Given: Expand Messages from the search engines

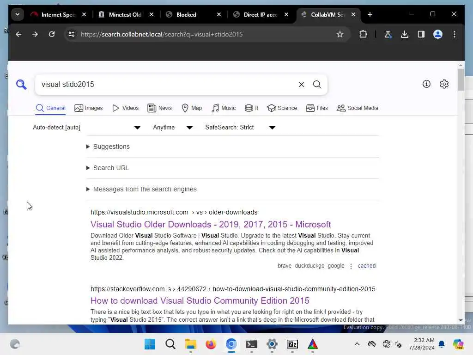Looking at the screenshot, I should [x=141, y=189].
